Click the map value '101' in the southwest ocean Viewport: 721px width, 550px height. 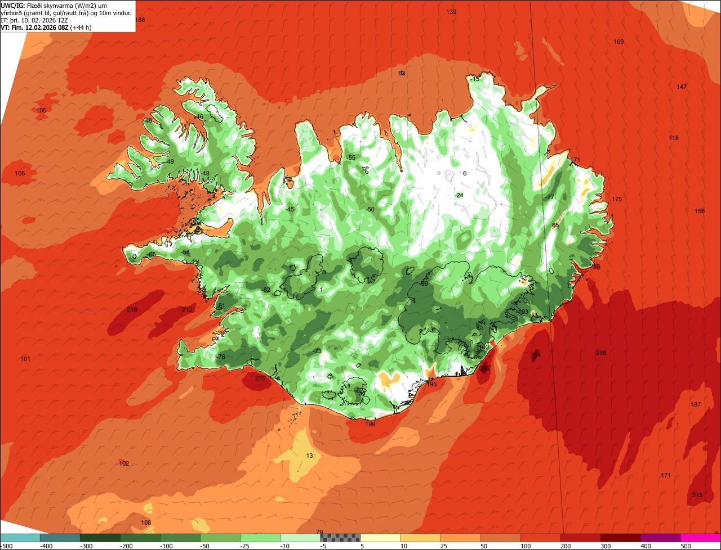click(x=25, y=359)
